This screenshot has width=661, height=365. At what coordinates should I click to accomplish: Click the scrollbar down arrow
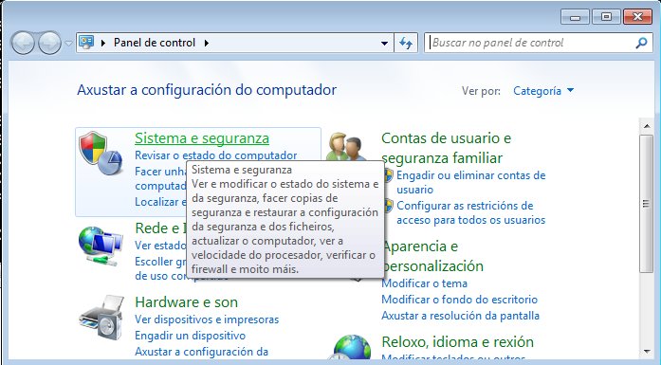[646, 352]
